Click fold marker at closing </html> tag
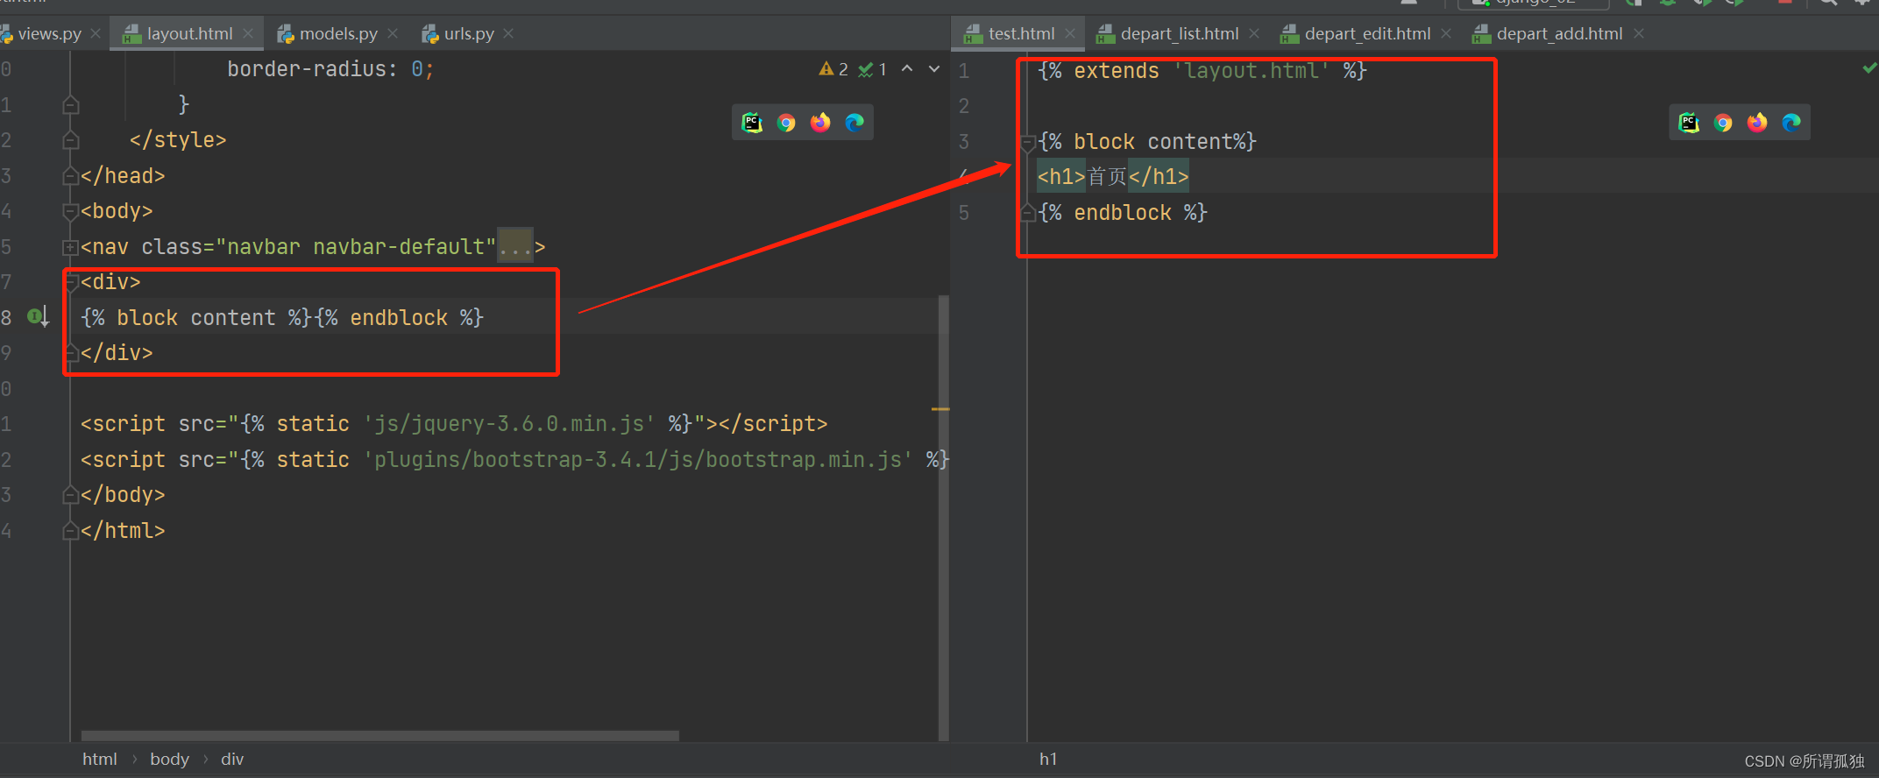Image resolution: width=1879 pixels, height=778 pixels. (x=71, y=531)
